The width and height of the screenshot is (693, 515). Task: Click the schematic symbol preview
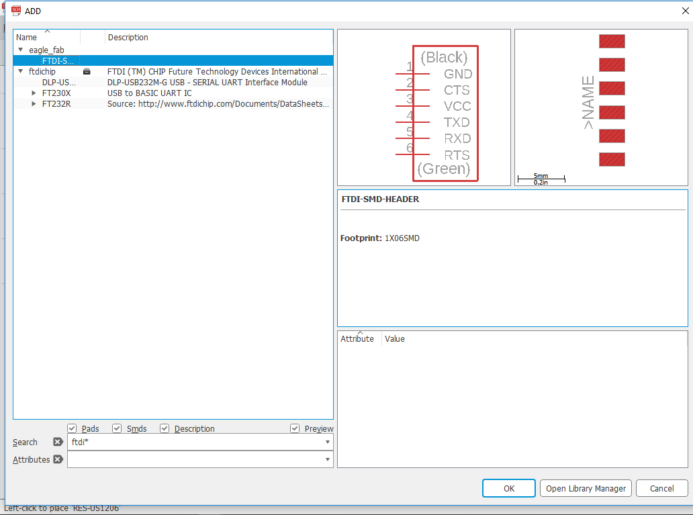424,107
